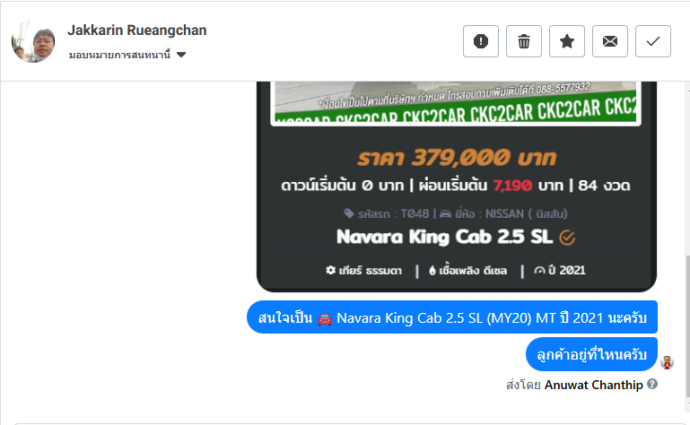Click the conversation vertical scrollbar
This screenshot has height=425, width=690.
point(687,325)
